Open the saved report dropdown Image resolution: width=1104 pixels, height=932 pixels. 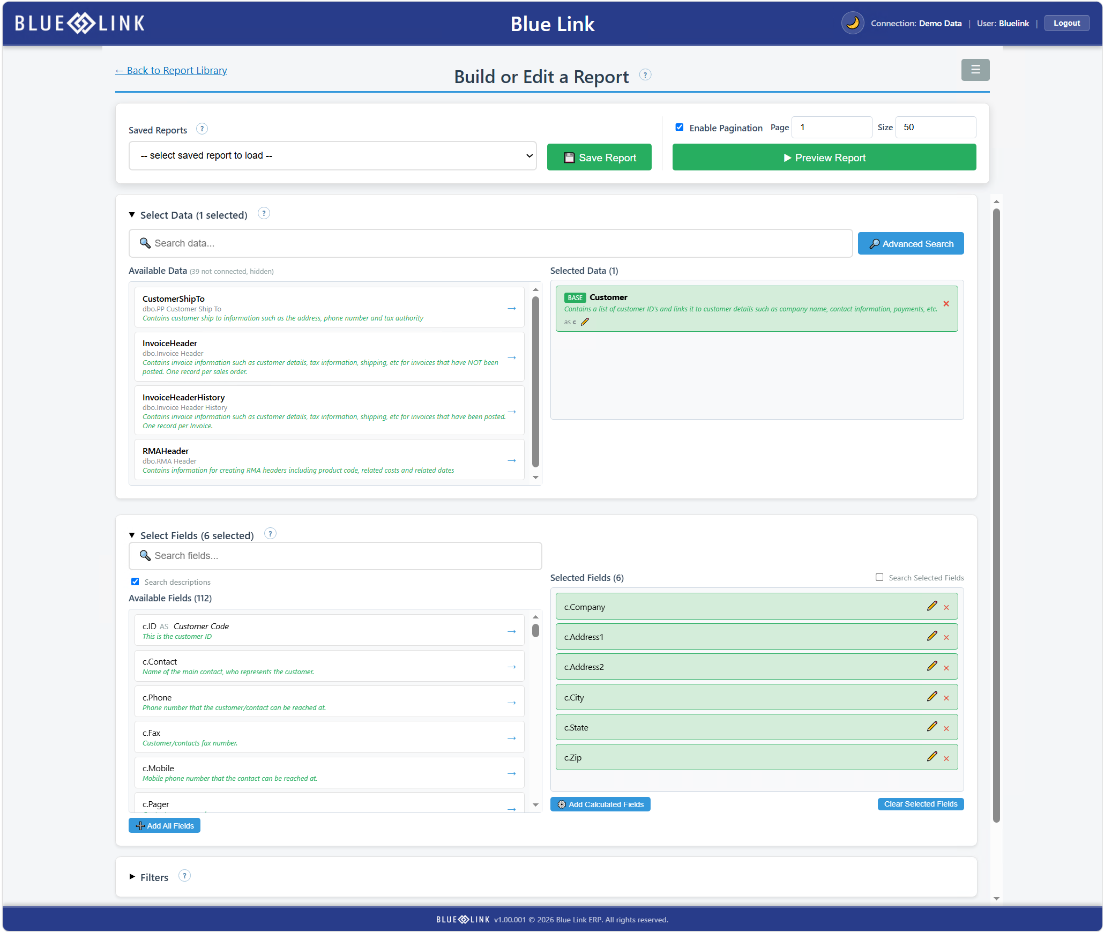click(332, 155)
